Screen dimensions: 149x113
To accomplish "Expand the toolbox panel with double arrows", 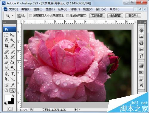I will pos(4,22).
